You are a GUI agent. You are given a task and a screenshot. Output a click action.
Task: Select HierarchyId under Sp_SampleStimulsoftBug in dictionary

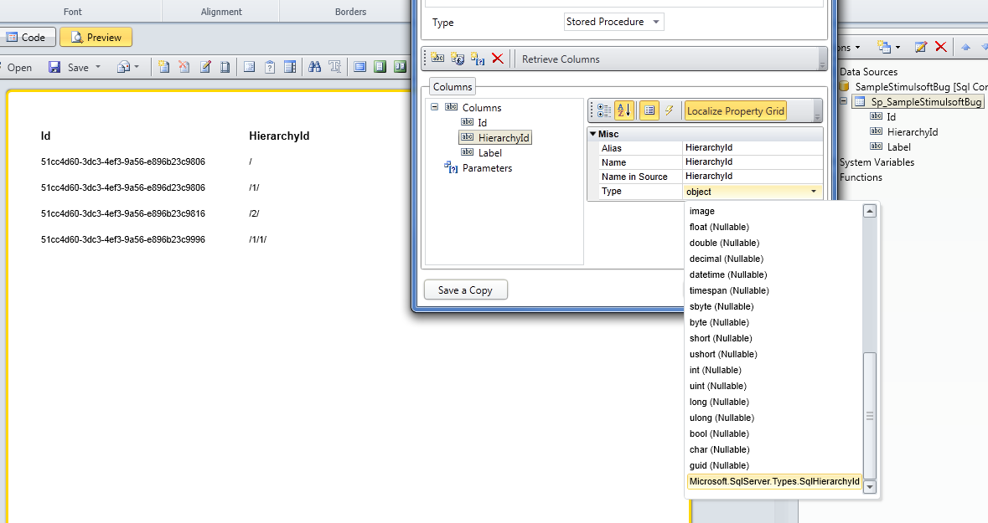(x=912, y=132)
